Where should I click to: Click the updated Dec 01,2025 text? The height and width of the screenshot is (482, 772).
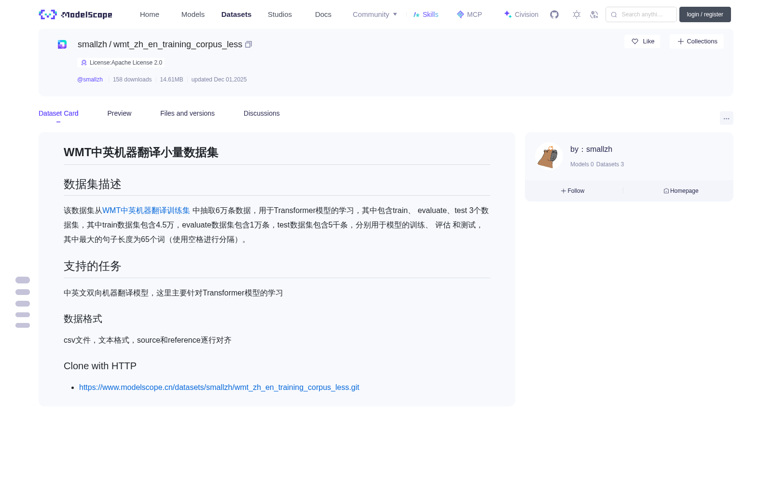tap(219, 80)
